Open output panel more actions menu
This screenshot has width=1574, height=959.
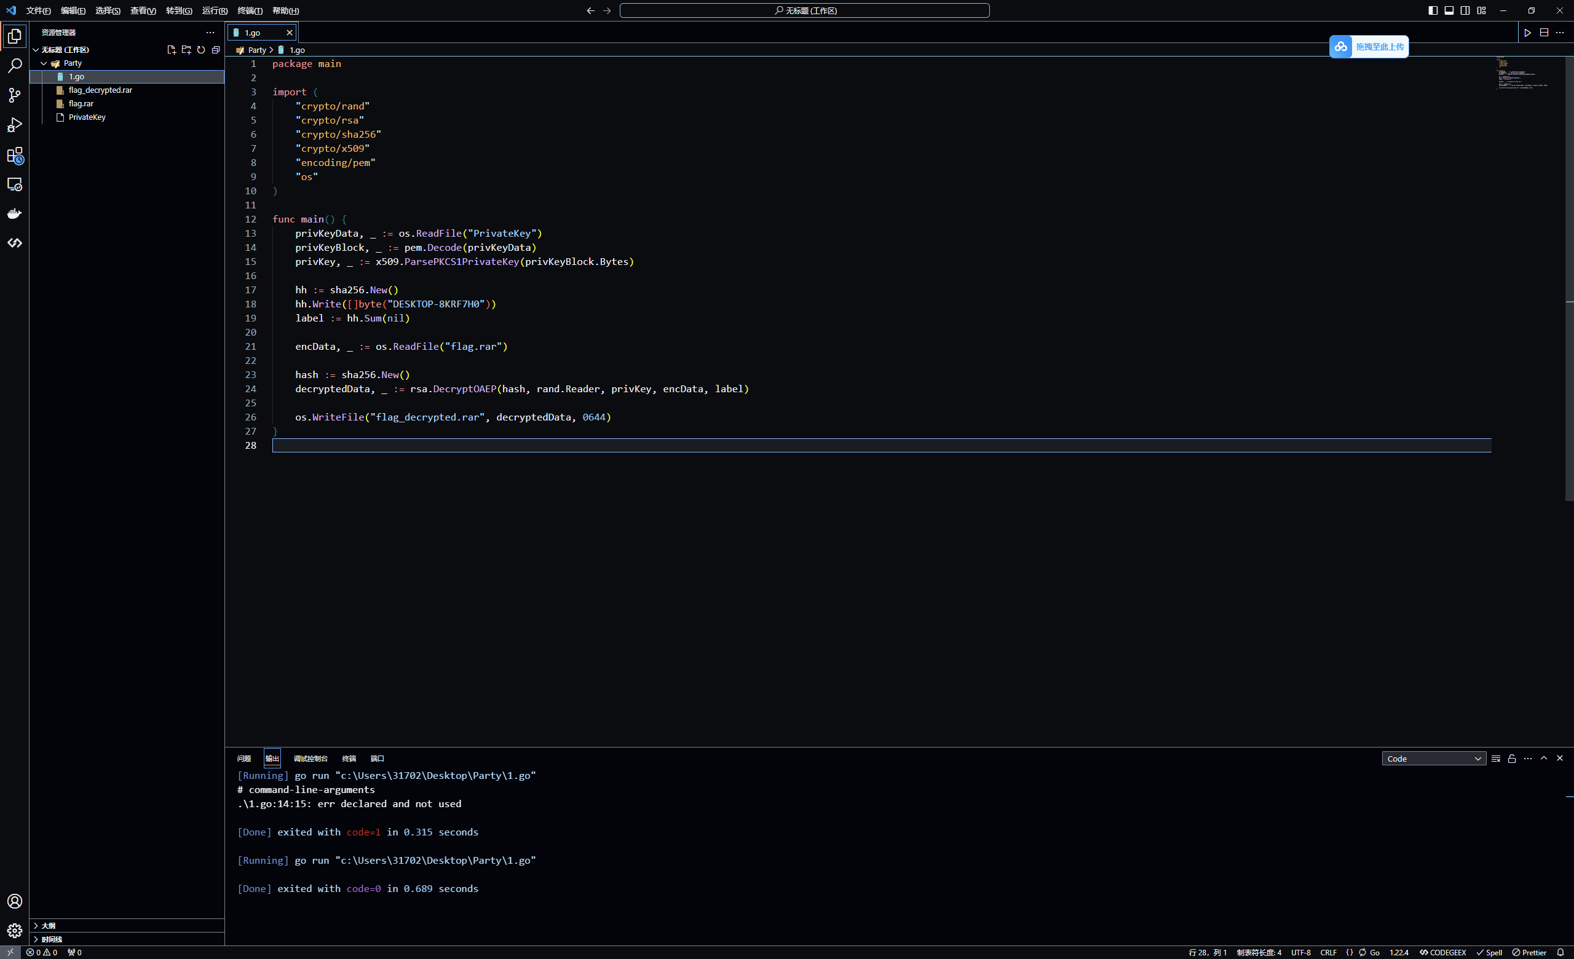tap(1528, 759)
